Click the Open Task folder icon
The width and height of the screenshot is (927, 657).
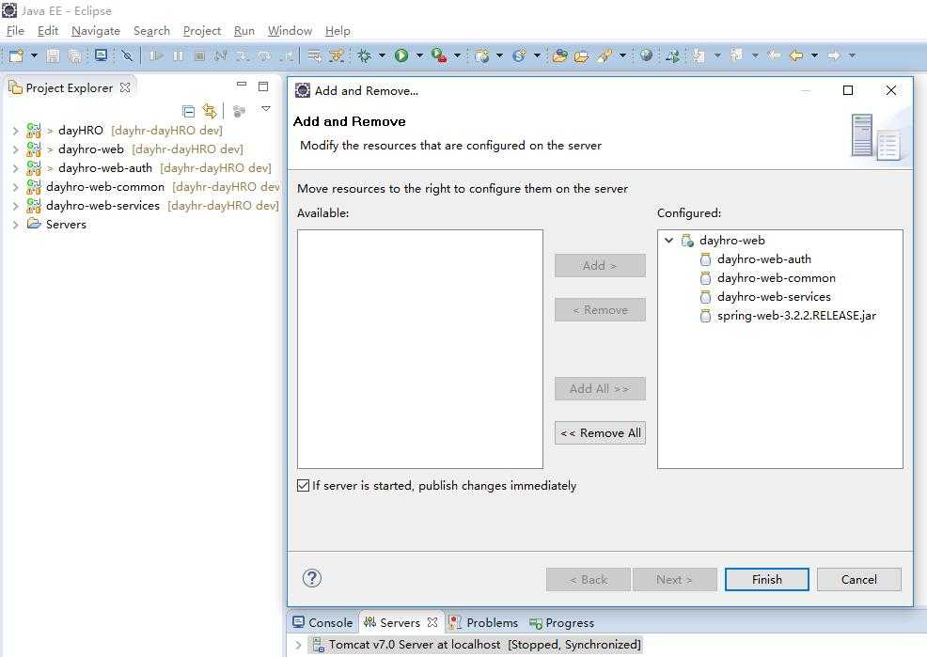pos(582,55)
